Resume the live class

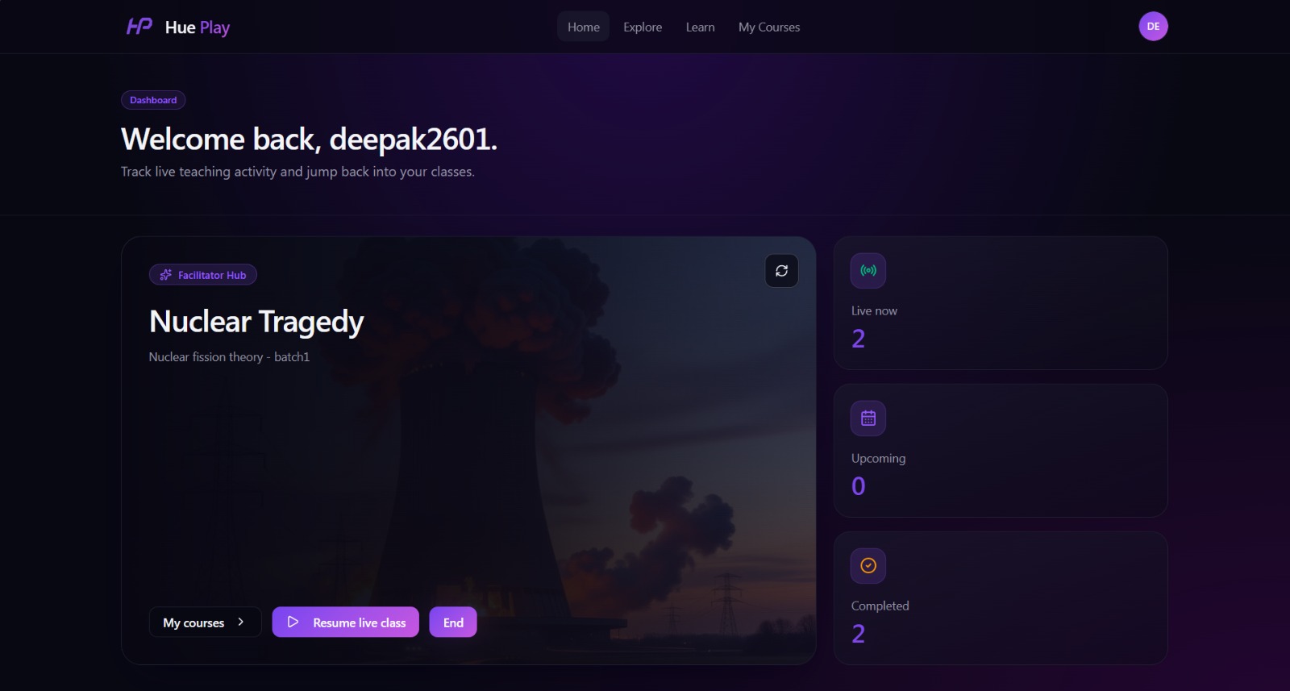345,622
